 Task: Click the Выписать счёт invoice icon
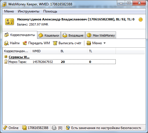tap(55, 43)
